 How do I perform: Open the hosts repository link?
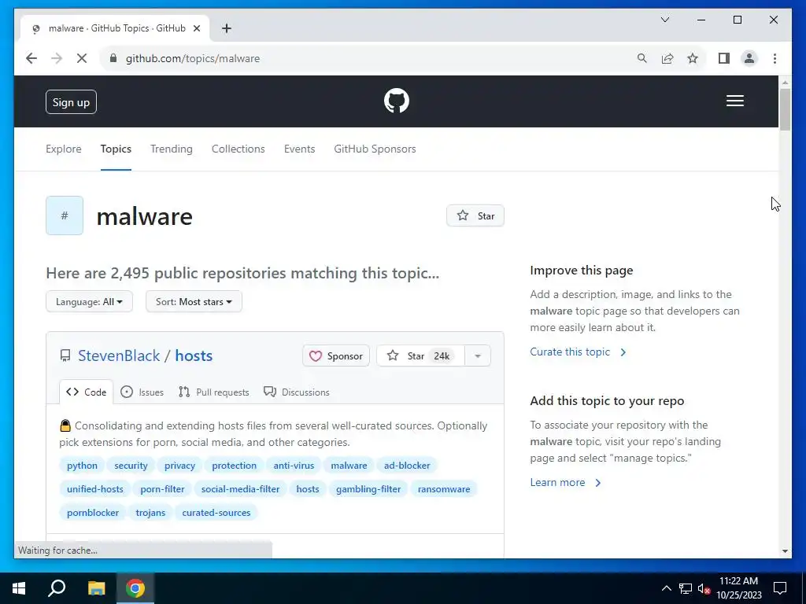pyautogui.click(x=194, y=355)
